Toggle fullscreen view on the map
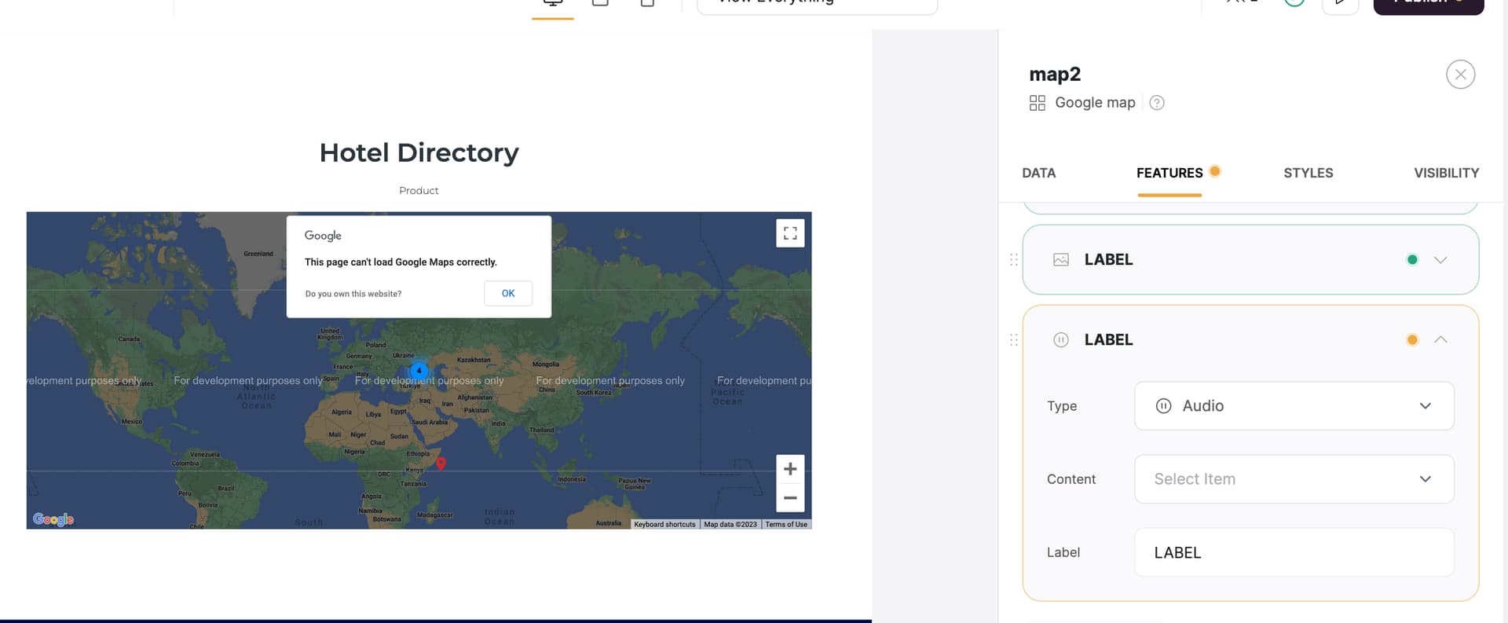 tap(790, 233)
